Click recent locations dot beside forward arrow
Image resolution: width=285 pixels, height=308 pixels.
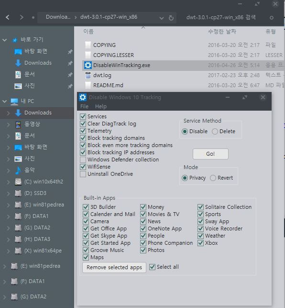click(x=33, y=17)
